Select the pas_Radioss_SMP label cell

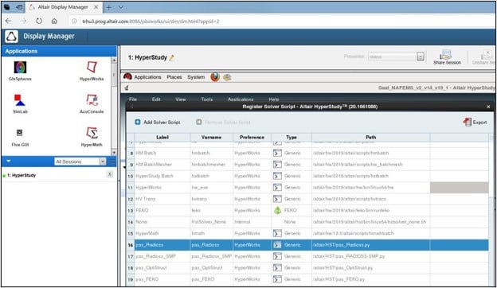tap(162, 256)
